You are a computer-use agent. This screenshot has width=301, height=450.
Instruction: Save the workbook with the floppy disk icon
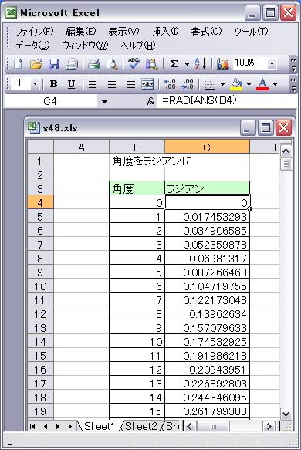[54, 64]
